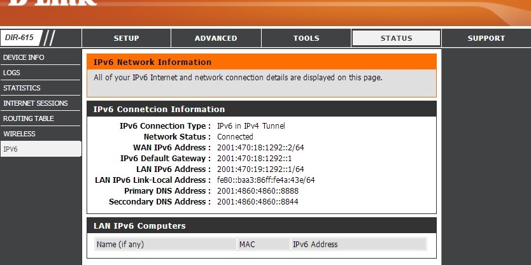The height and width of the screenshot is (265, 531).
Task: Open the SETUP tab
Action: [126, 38]
